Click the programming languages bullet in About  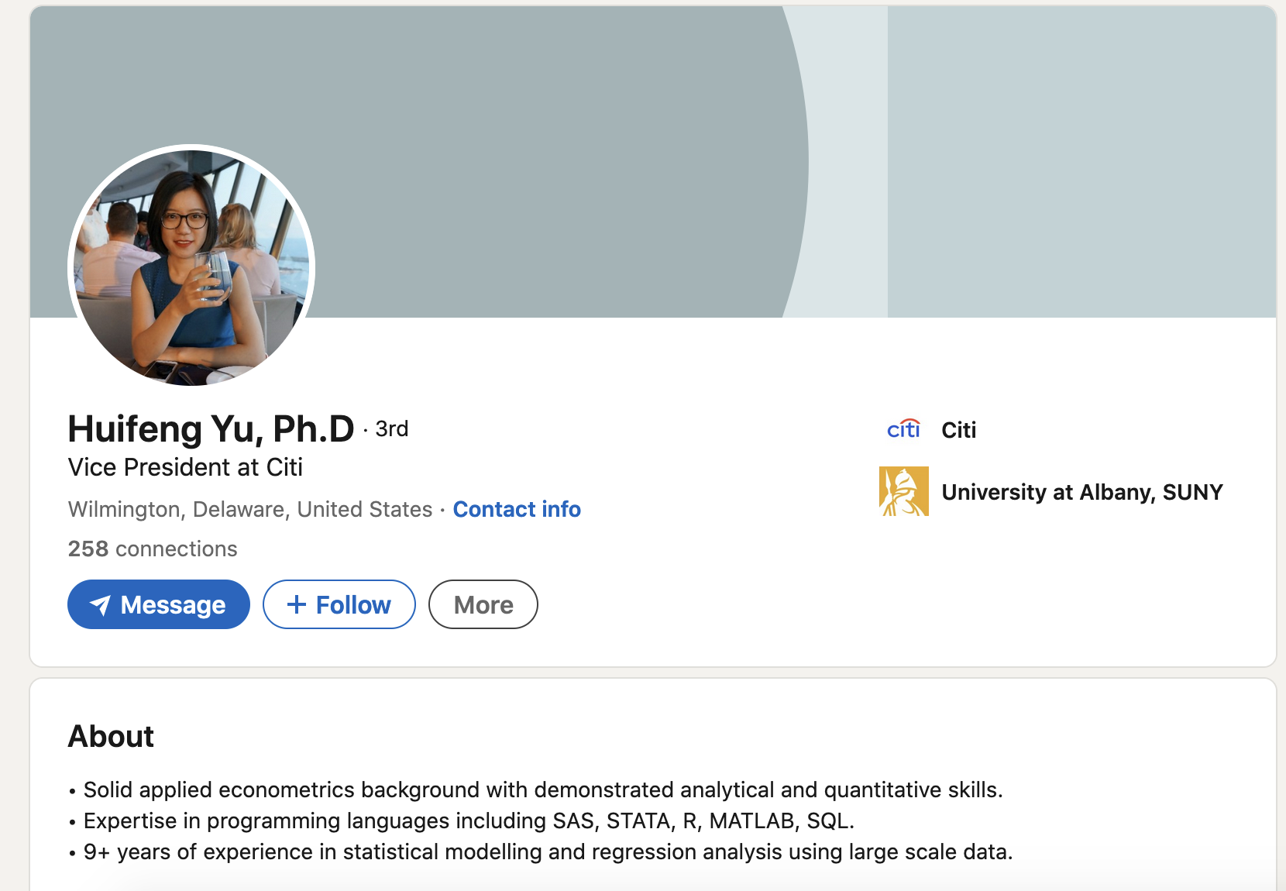coord(462,820)
